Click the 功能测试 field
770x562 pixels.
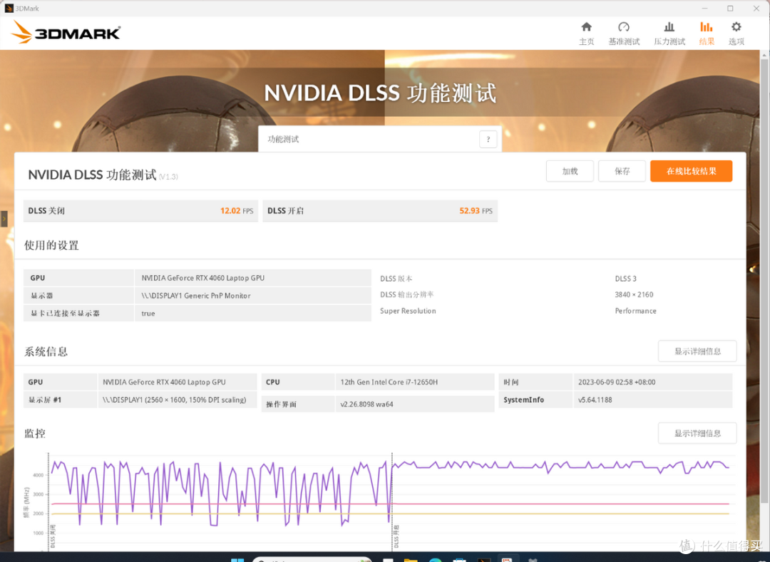point(380,140)
